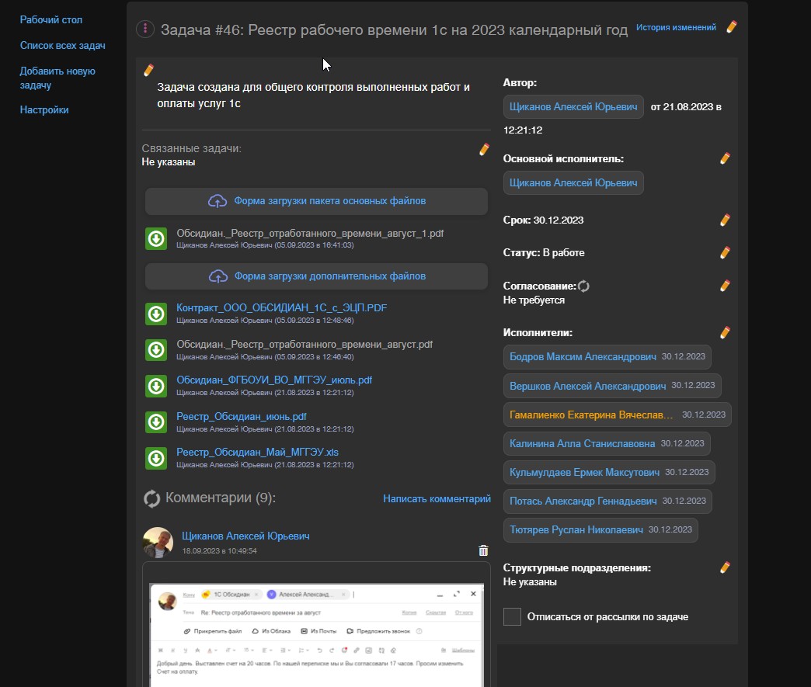Screen dimensions: 811x687
Task: Expand Форма загрузки дополнительных файлов
Action: pyautogui.click(x=317, y=276)
